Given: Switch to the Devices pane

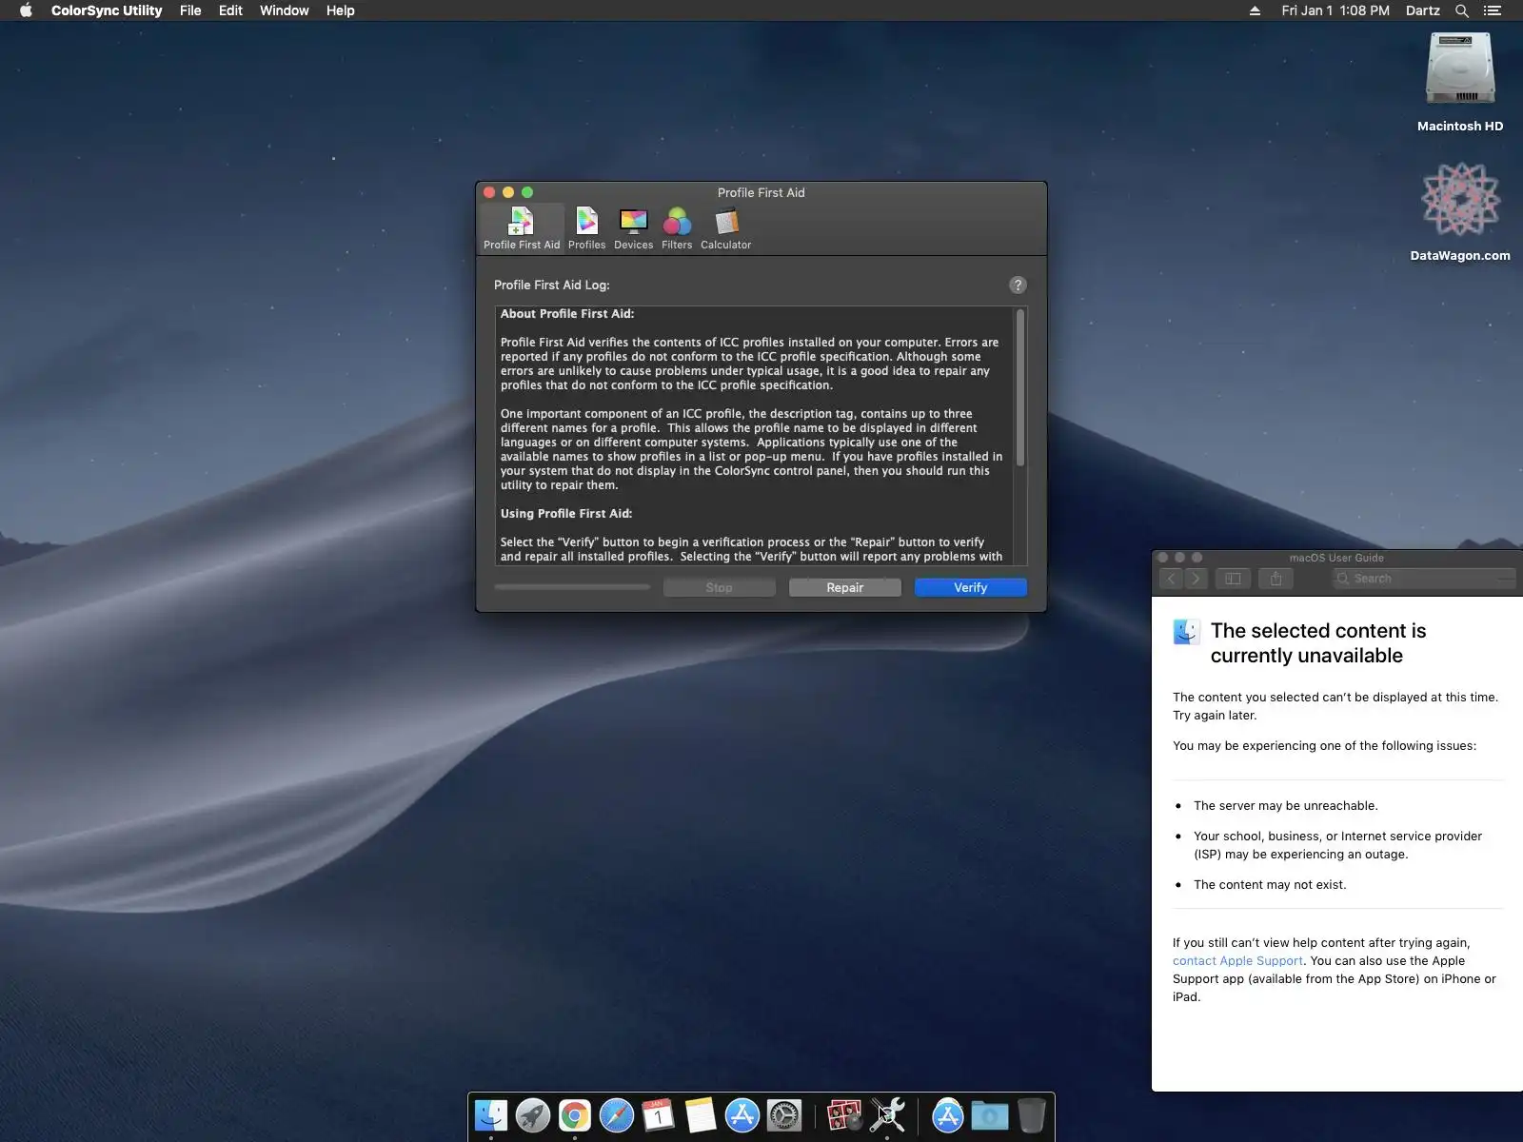Looking at the screenshot, I should coord(633,228).
